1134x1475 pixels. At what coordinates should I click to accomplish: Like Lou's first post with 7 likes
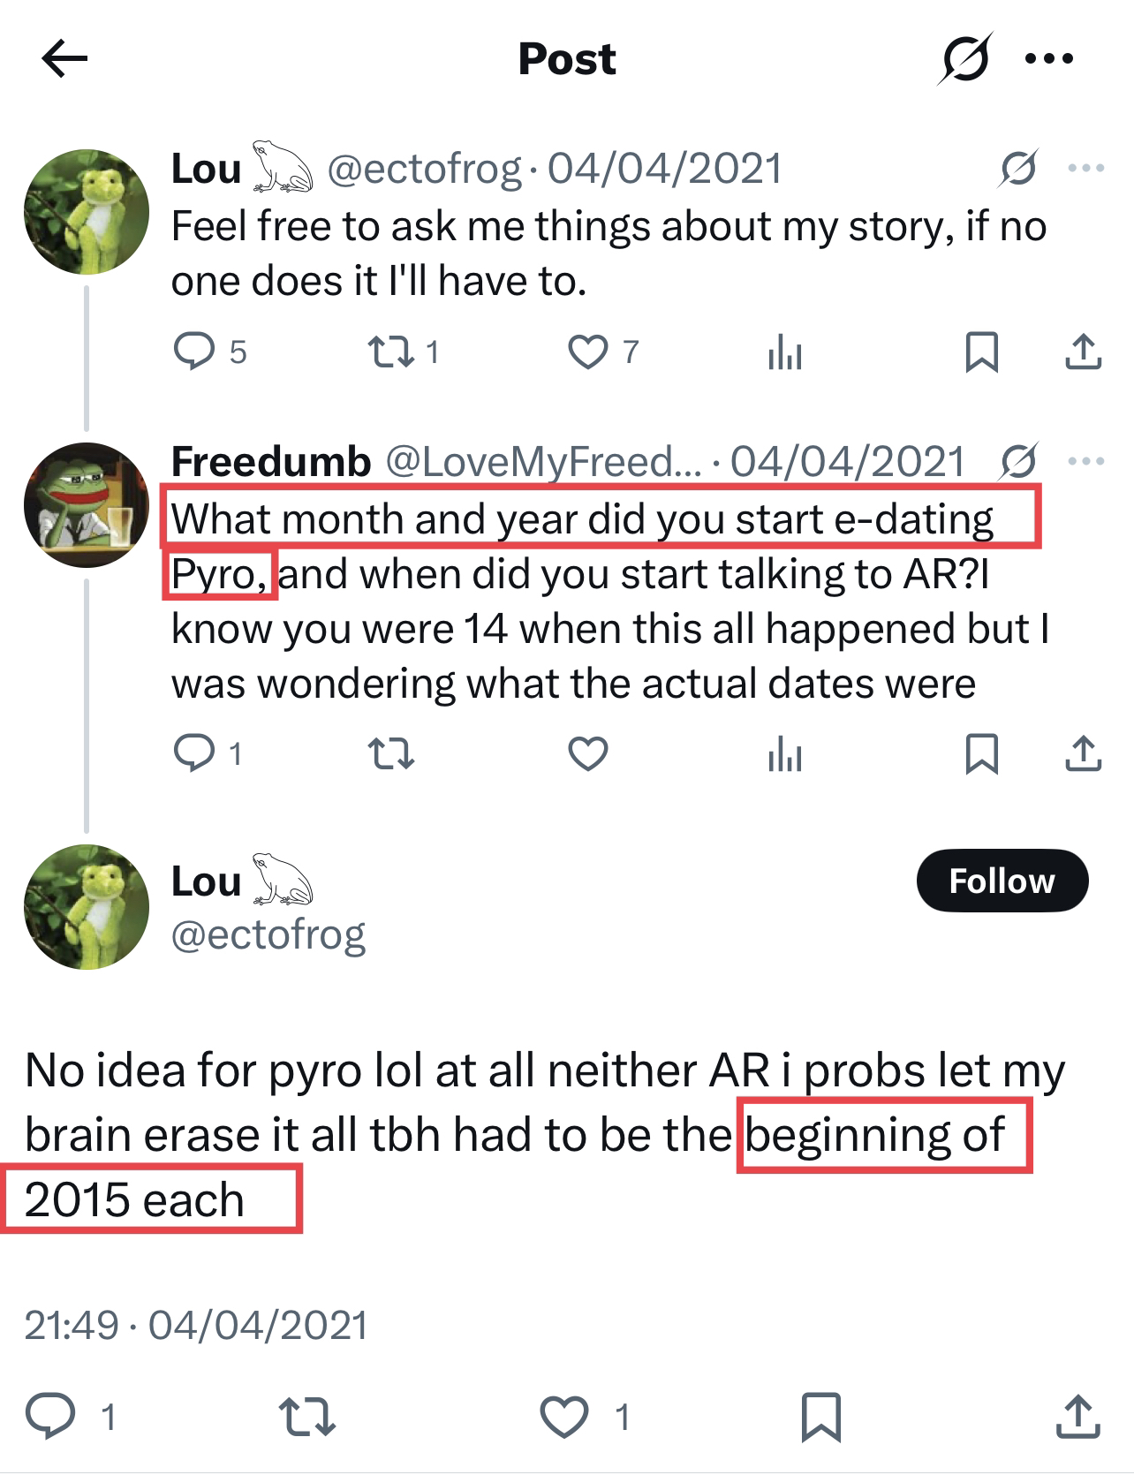[x=587, y=352]
